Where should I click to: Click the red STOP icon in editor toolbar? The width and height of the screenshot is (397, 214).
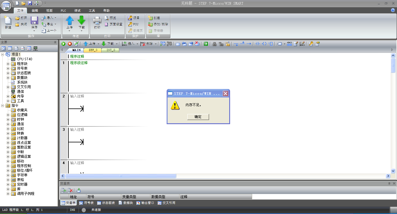click(70, 44)
